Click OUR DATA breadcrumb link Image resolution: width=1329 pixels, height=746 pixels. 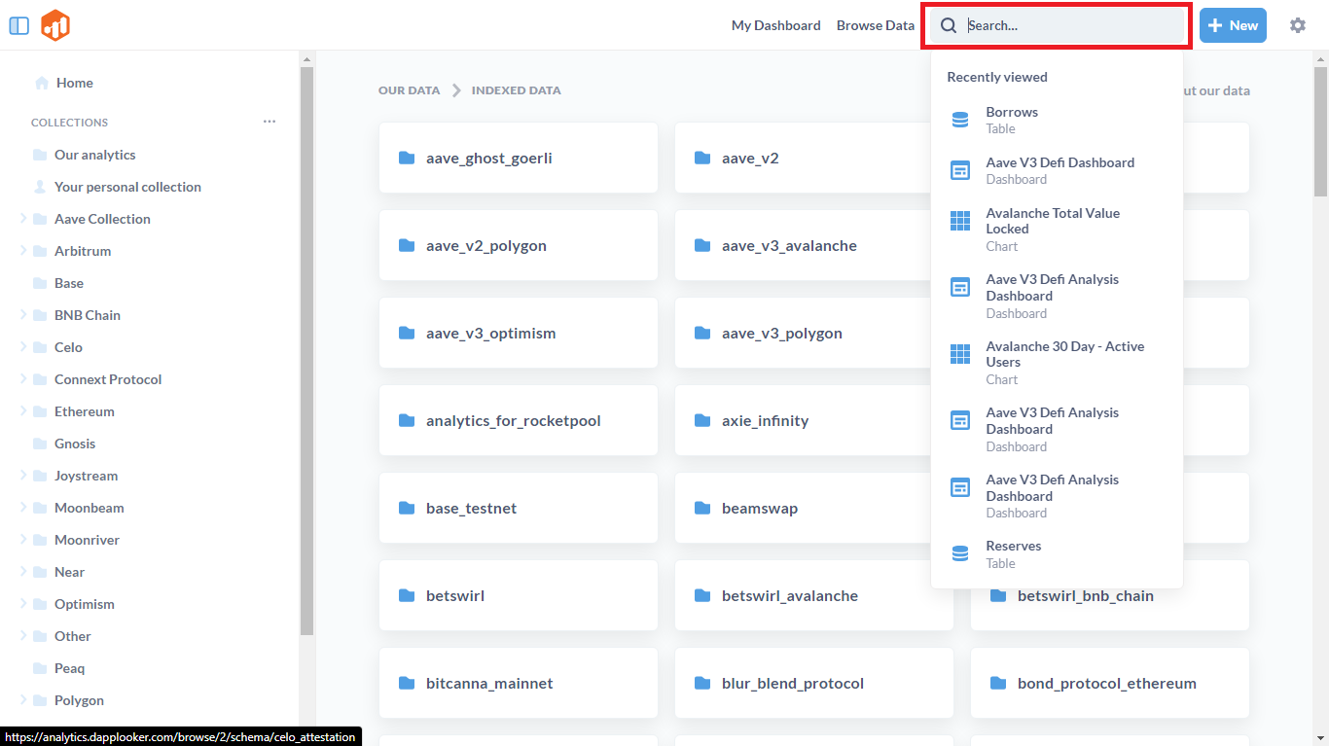[x=409, y=90]
